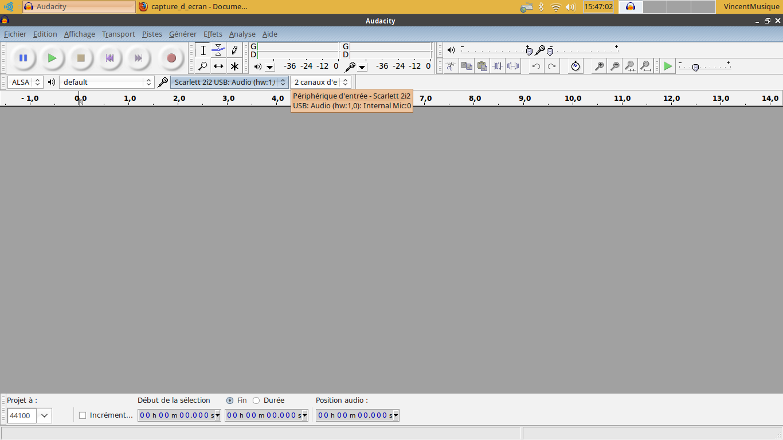Open the Aide menu

tap(270, 34)
